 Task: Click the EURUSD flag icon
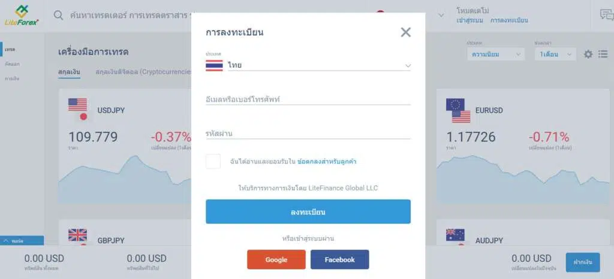coord(458,110)
